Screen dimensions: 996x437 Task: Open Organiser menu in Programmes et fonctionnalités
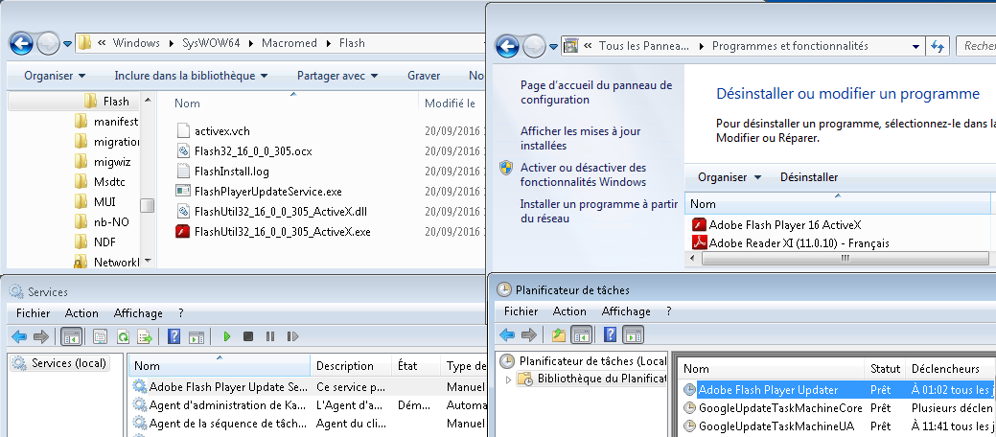730,177
